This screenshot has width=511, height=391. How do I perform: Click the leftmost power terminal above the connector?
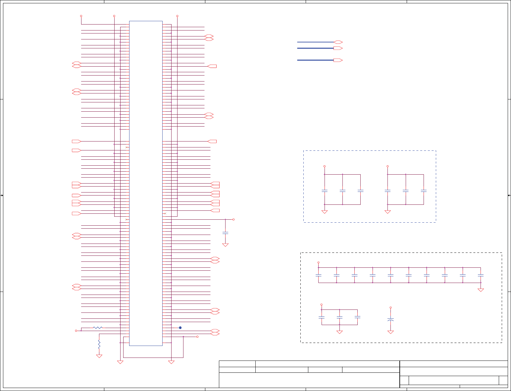tap(81, 16)
